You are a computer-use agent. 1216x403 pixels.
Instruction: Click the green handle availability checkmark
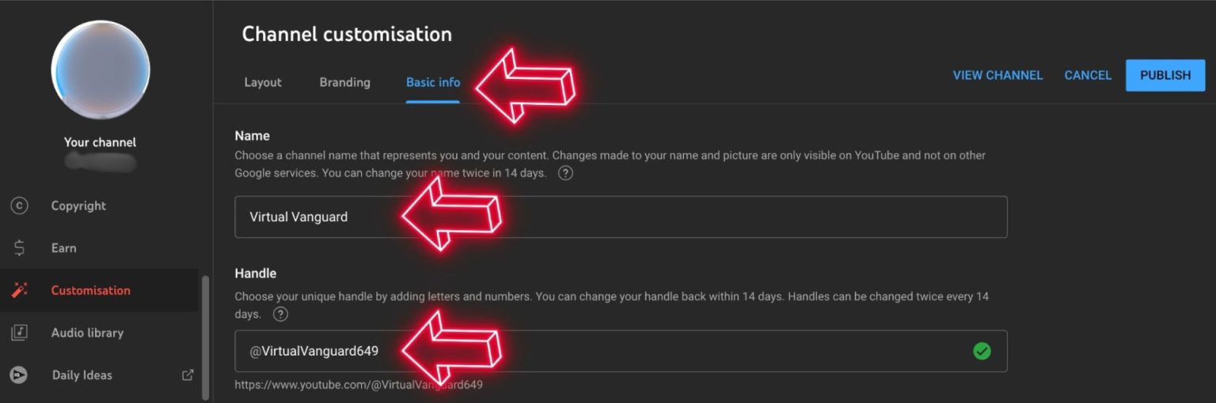pos(982,351)
